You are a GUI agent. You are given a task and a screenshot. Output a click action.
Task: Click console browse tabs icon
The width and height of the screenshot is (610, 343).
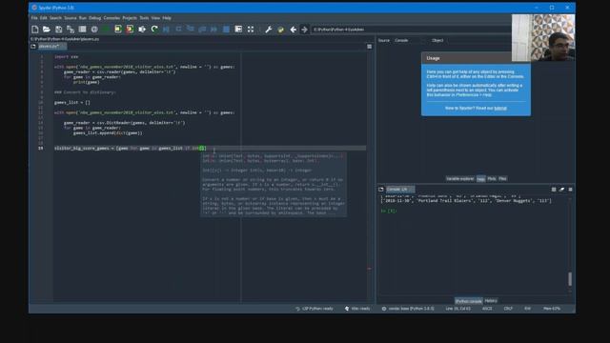point(381,190)
